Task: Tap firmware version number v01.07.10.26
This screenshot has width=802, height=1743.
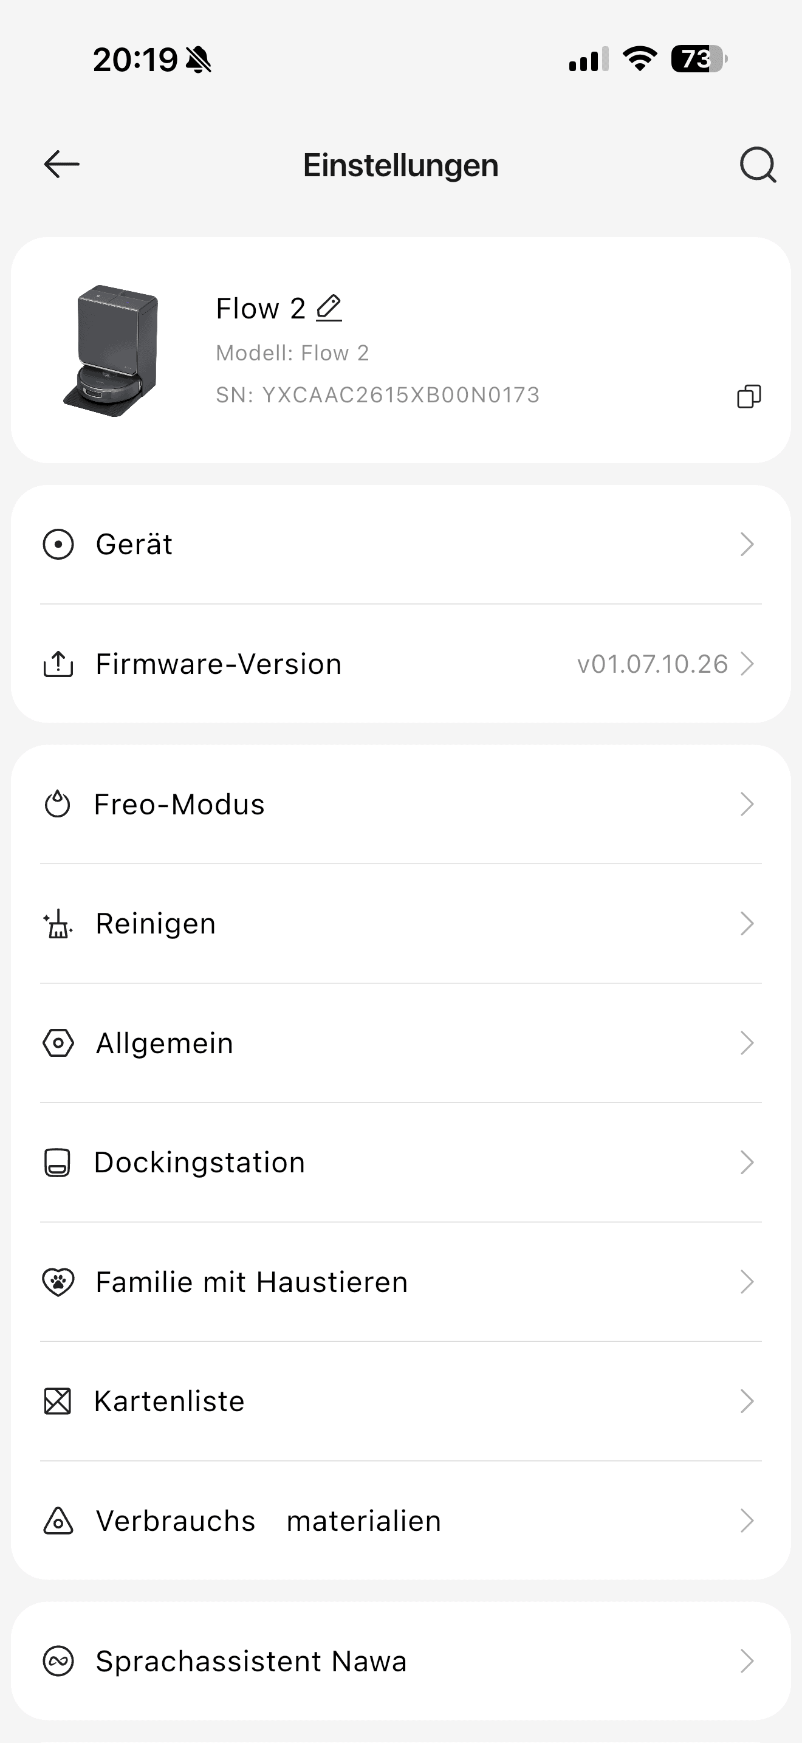Action: (x=652, y=664)
